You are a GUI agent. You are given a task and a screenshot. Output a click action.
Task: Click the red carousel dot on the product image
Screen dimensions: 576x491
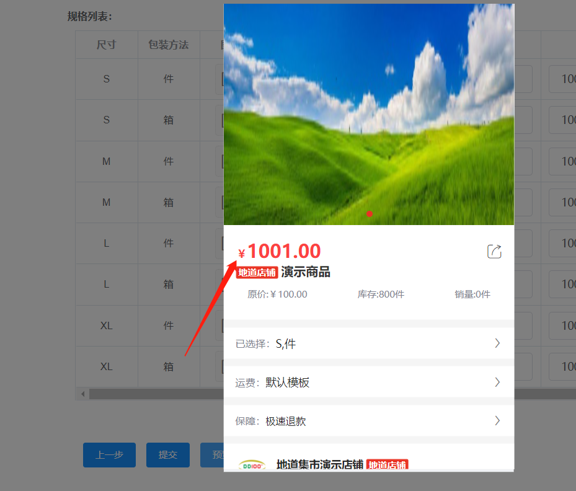click(370, 214)
